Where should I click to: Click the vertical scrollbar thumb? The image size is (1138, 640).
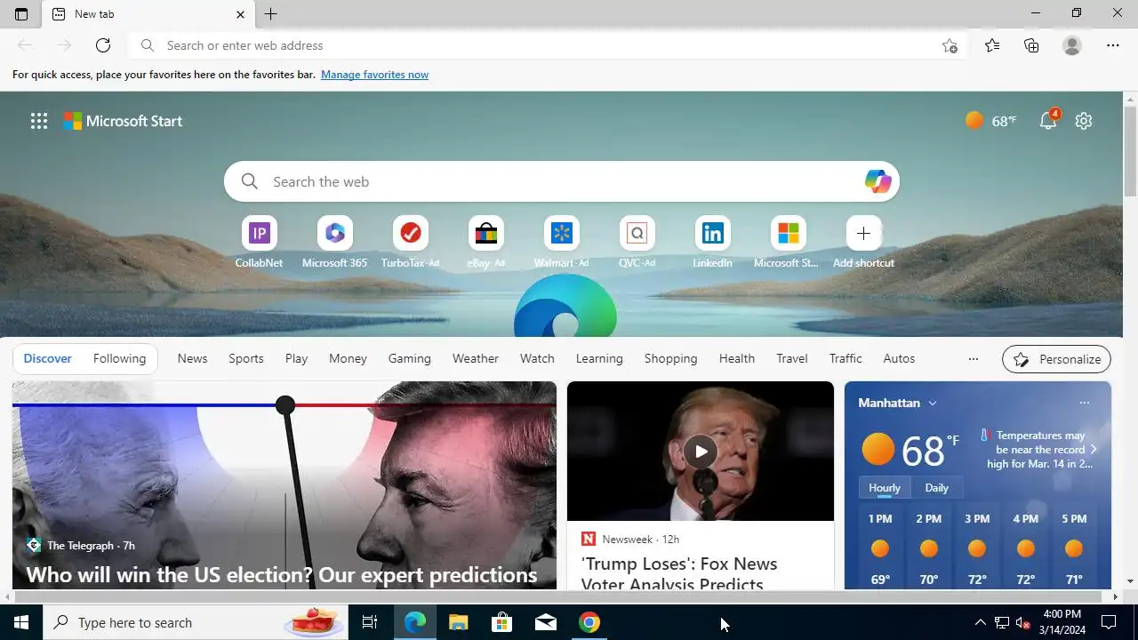click(x=1131, y=151)
